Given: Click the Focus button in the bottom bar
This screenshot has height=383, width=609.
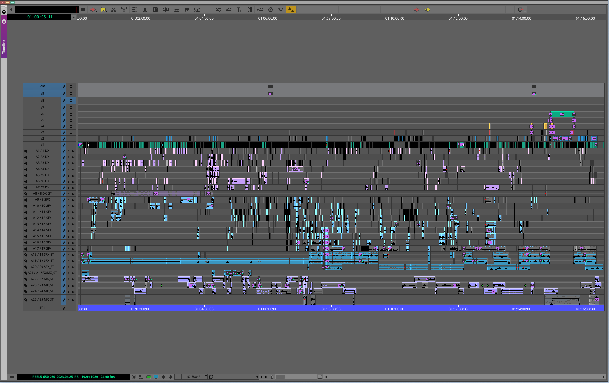Looking at the screenshot, I should click(134, 377).
